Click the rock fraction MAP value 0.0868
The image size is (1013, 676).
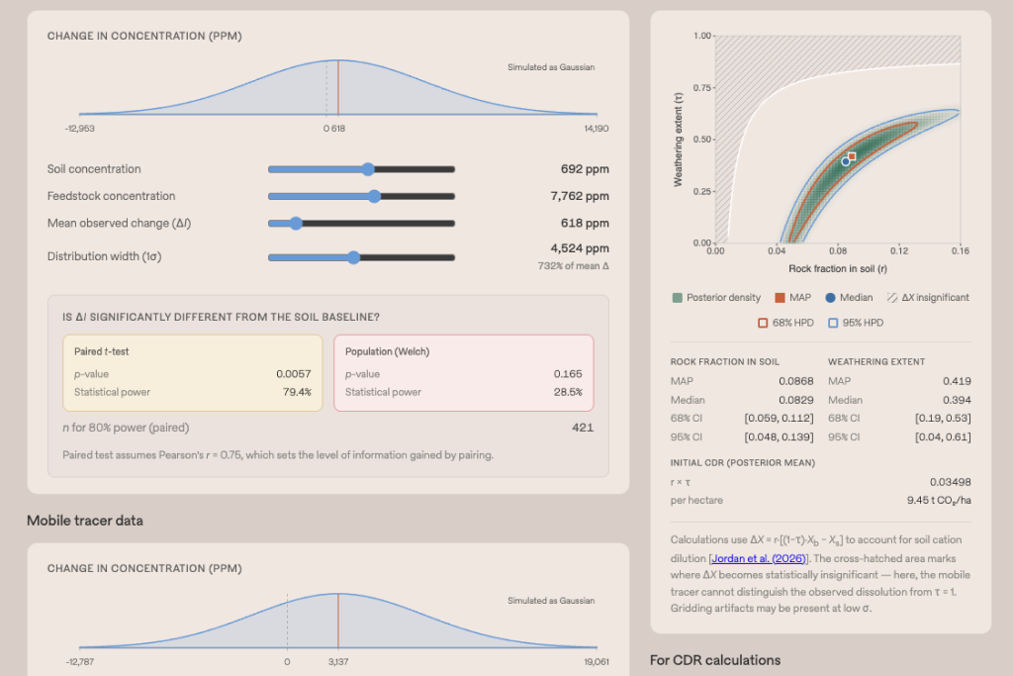(796, 381)
